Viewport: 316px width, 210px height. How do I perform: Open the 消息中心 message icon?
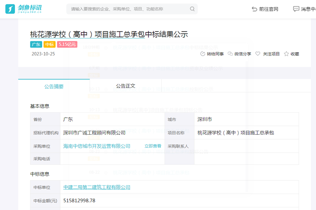tap(296, 9)
